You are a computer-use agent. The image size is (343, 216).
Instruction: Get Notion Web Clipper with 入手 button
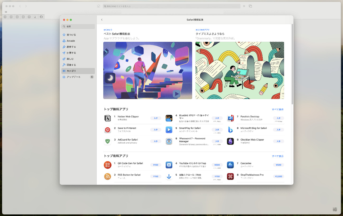(156, 118)
